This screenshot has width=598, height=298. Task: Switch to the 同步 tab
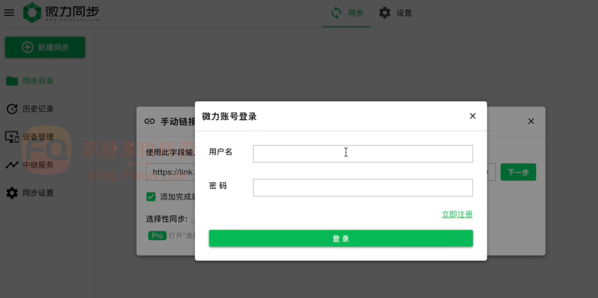pyautogui.click(x=346, y=13)
